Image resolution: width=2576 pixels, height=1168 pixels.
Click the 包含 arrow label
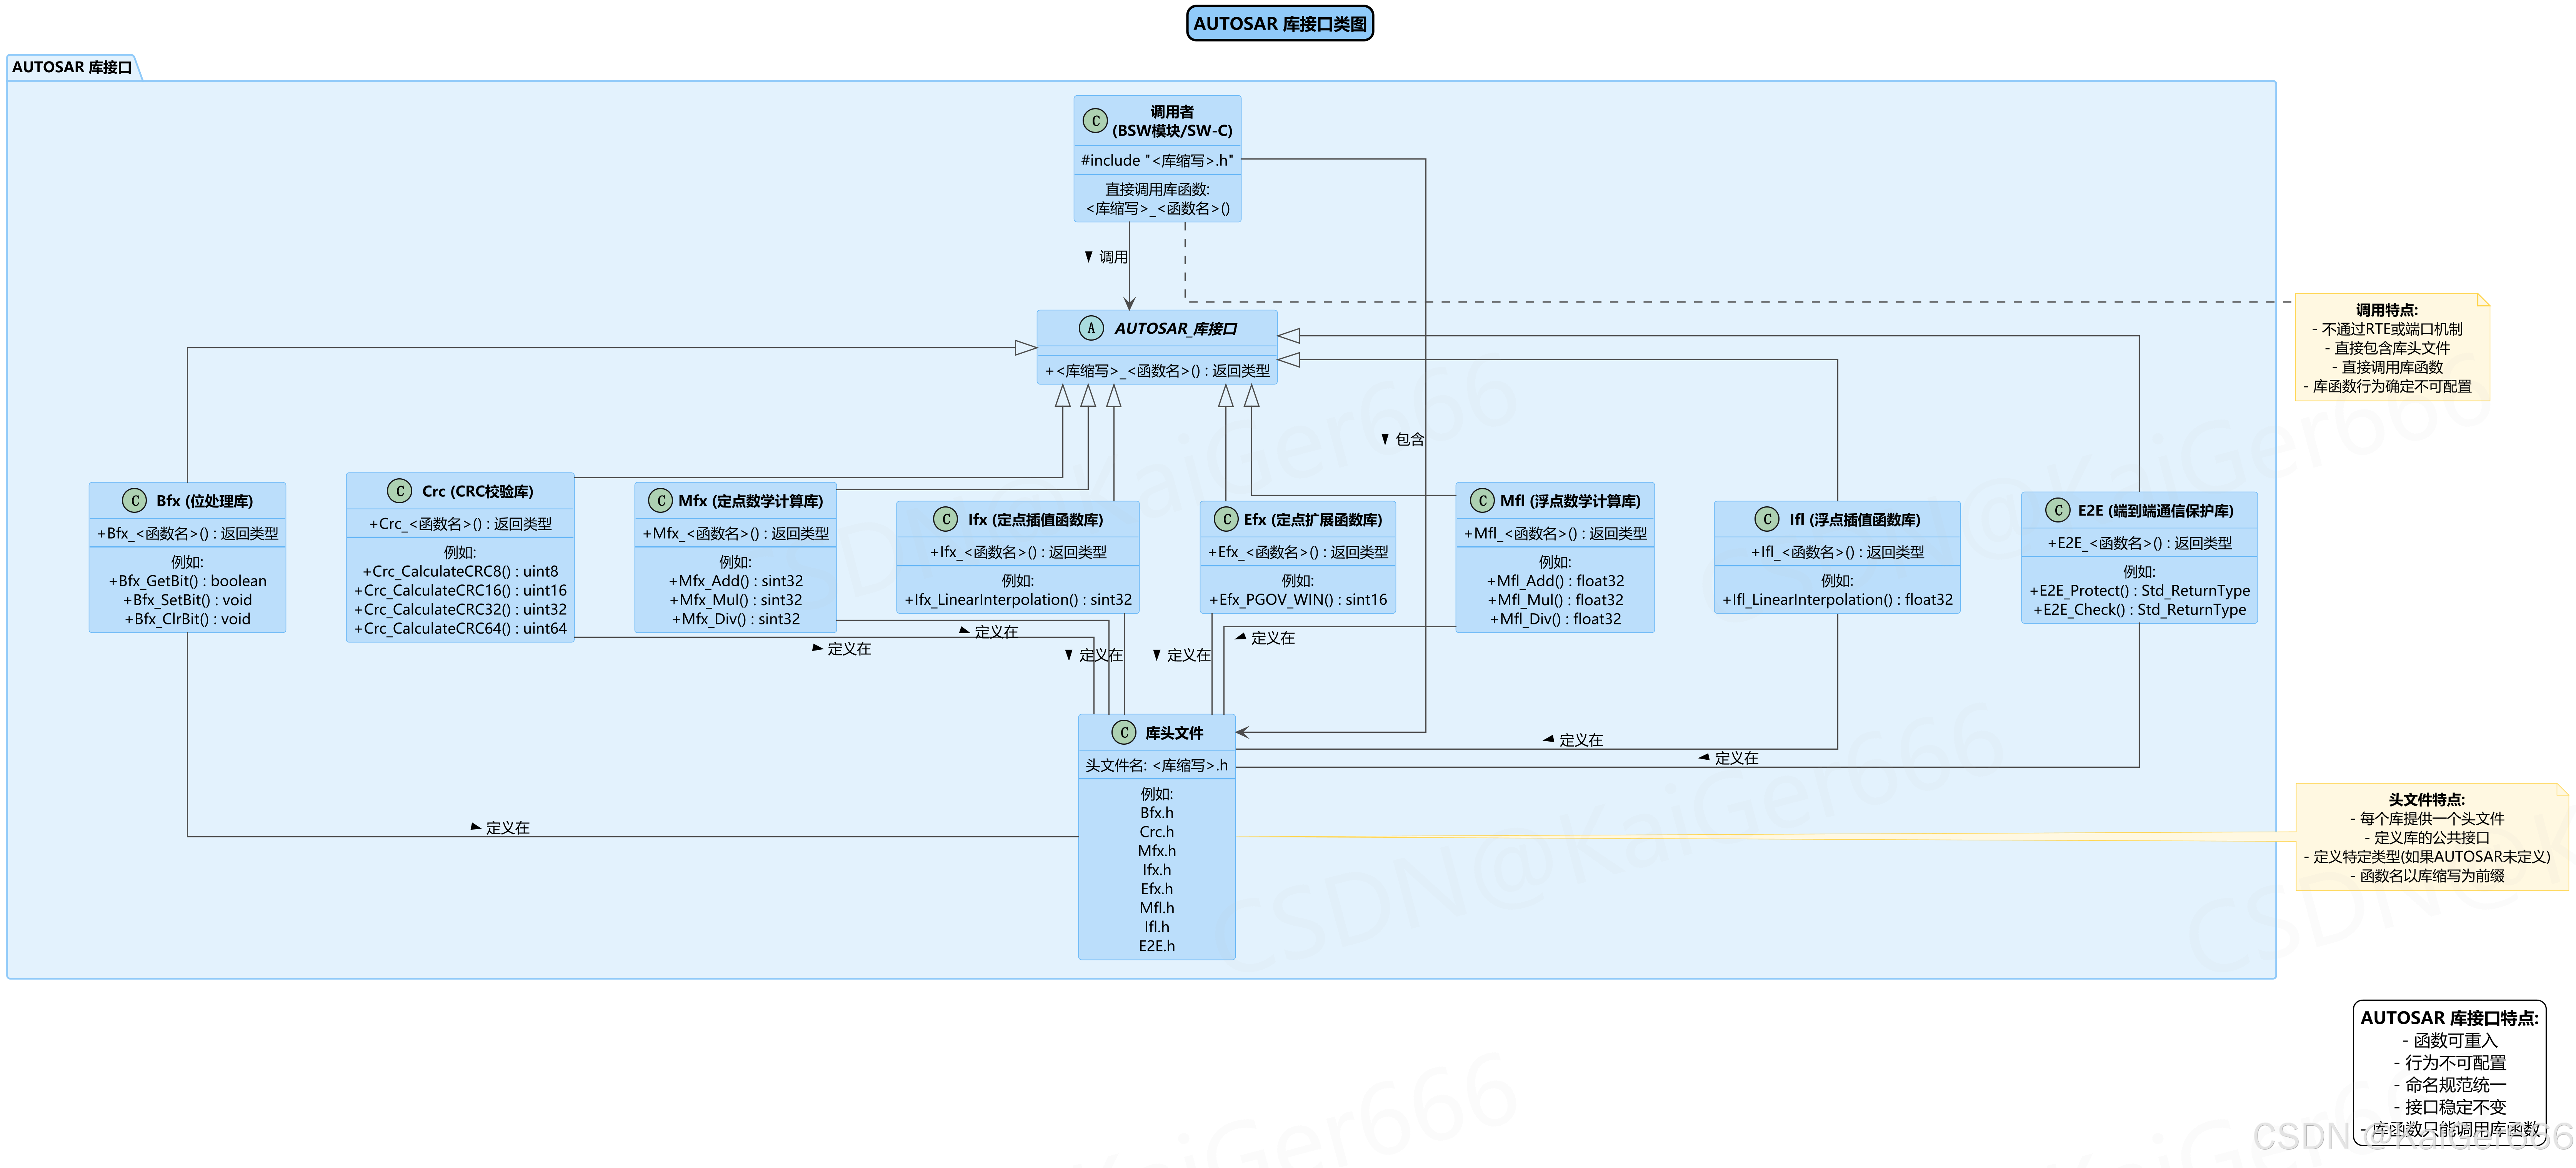pos(1409,439)
